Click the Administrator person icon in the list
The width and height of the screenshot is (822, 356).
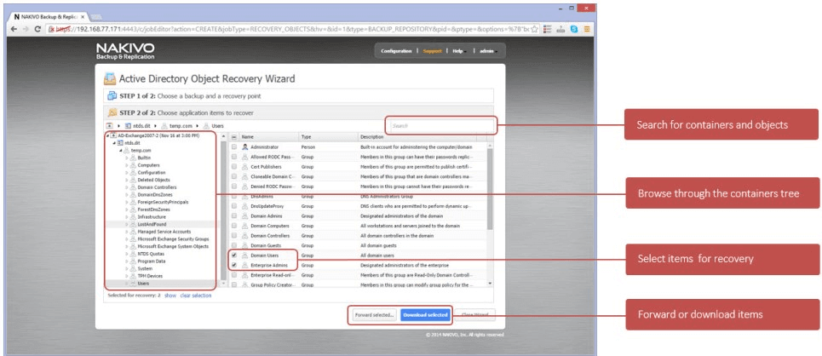click(x=244, y=147)
